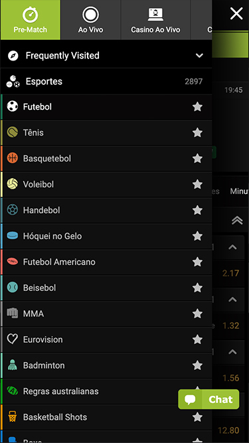This screenshot has height=443, width=249.
Task: Toggle favorite star for Voleibol
Action: 197,184
